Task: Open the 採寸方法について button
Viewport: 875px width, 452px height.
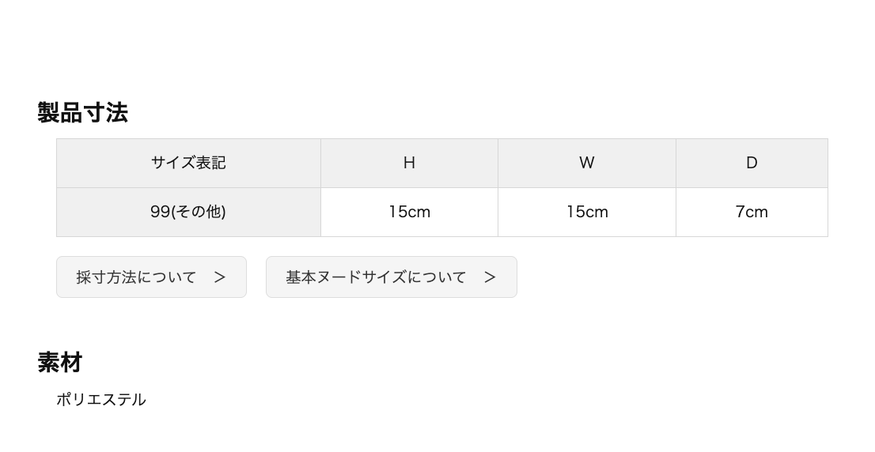Action: 151,277
